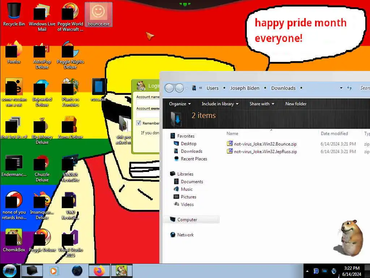Select Bejeweled Deluxe desktop icon
Screen dimensions: 370x278
point(42,93)
